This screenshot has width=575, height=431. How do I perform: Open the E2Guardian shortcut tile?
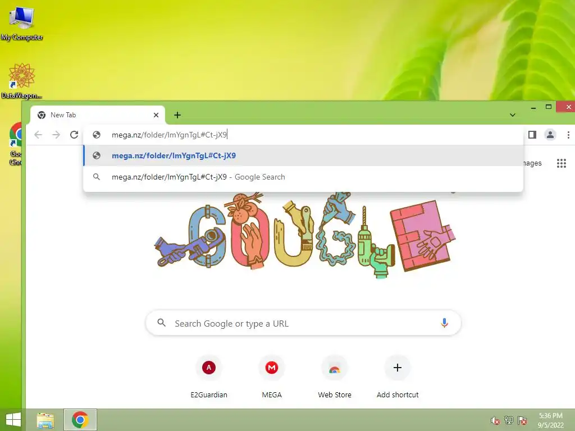pyautogui.click(x=209, y=378)
